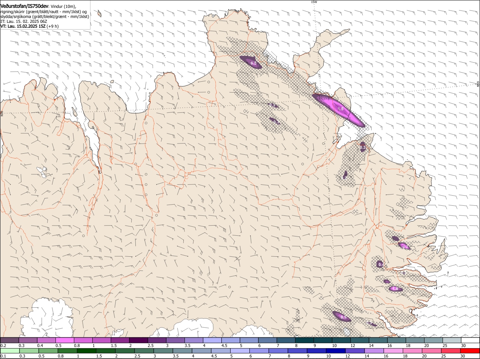Click the 1.0 precipitation label on the map
The height and width of the screenshot is (359, 480).
(395, 289)
